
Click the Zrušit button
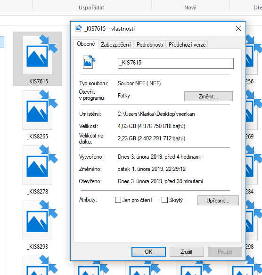(x=187, y=251)
